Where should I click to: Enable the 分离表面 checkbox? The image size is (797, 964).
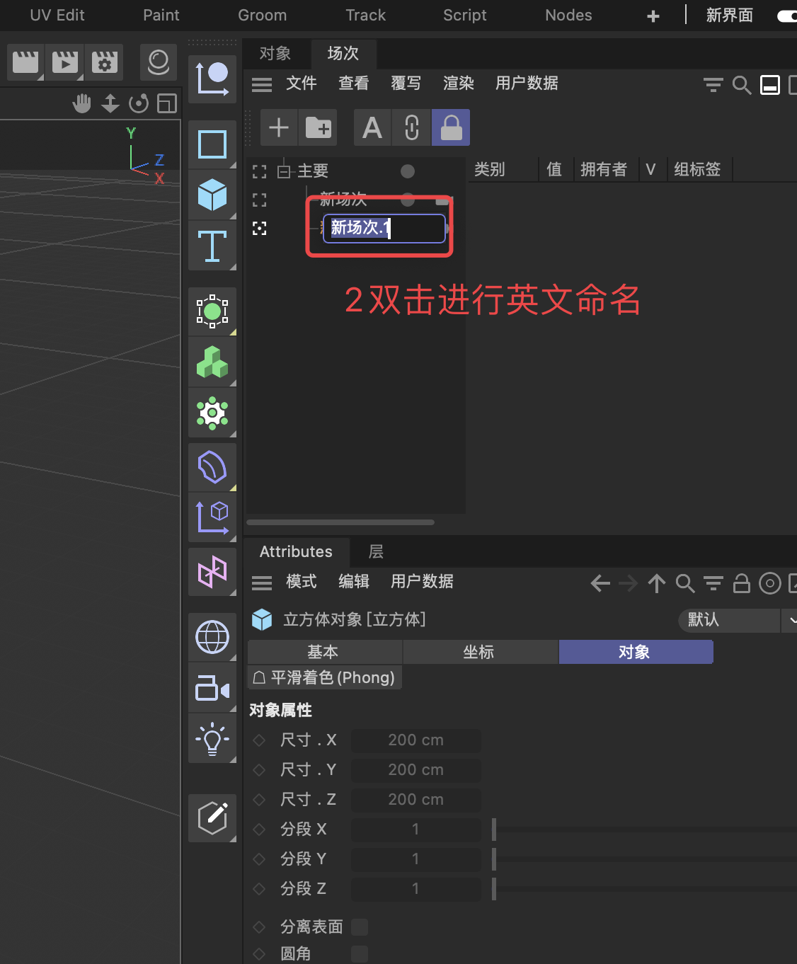click(x=360, y=927)
